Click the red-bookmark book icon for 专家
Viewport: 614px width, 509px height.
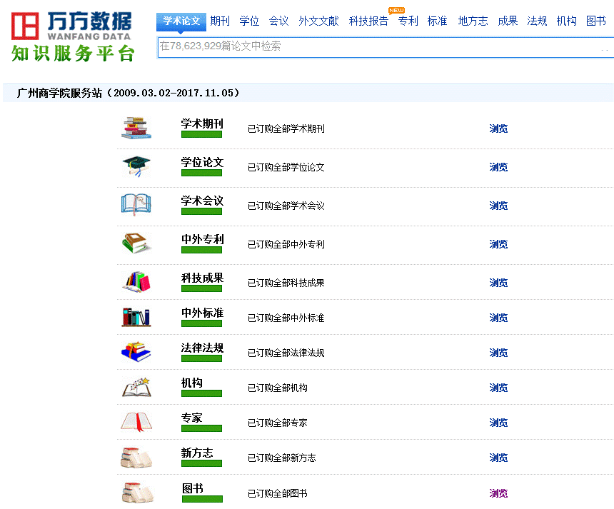coord(136,422)
